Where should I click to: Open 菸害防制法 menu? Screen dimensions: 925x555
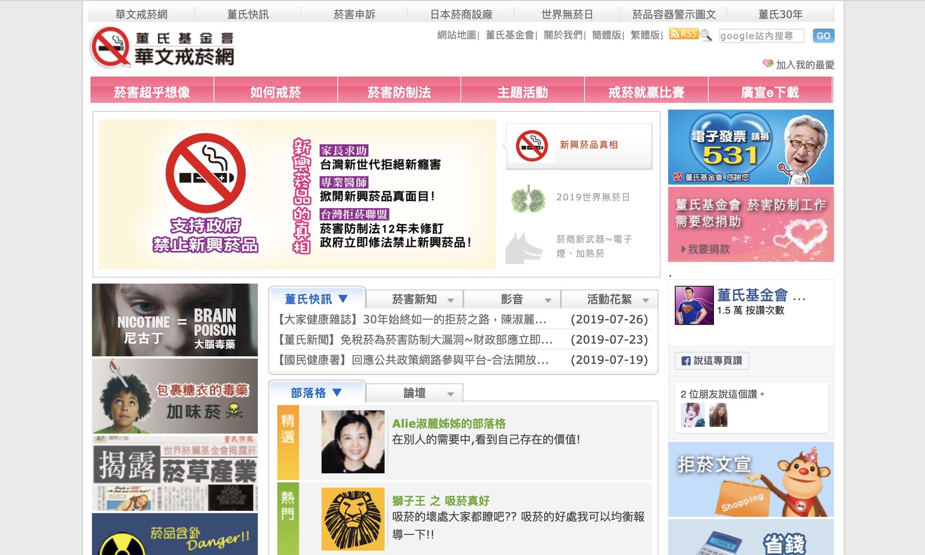399,90
